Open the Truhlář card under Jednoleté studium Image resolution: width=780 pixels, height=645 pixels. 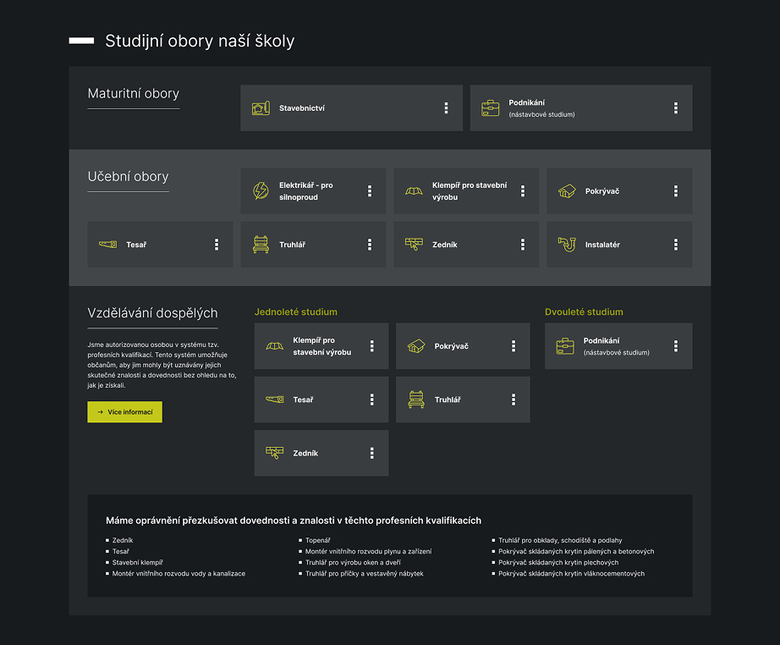pos(463,400)
